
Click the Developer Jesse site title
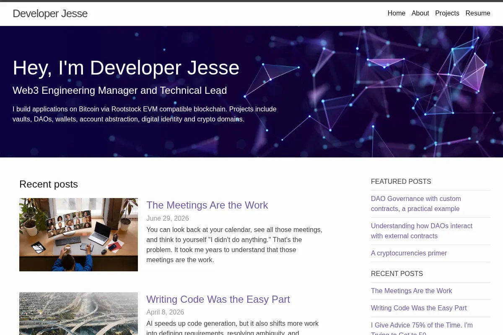coord(50,13)
